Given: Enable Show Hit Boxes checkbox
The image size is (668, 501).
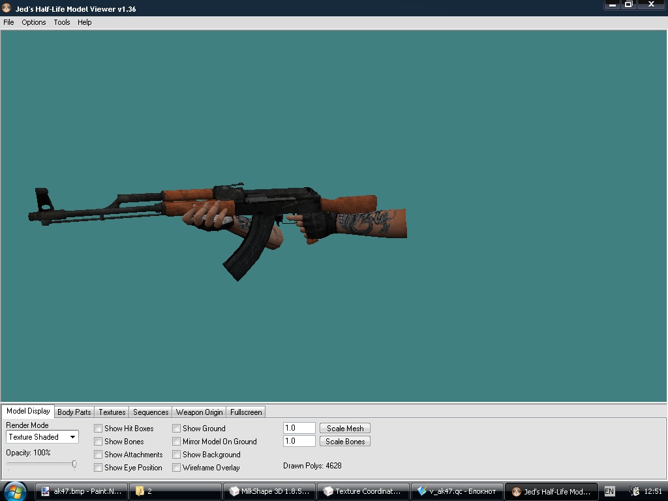Looking at the screenshot, I should pos(99,429).
